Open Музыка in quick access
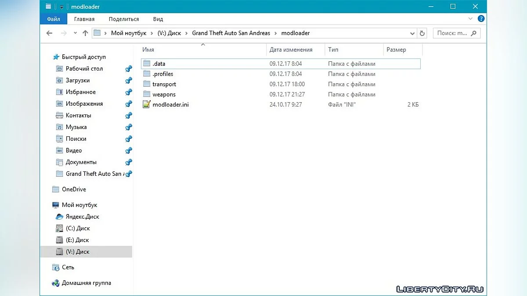 tap(76, 127)
